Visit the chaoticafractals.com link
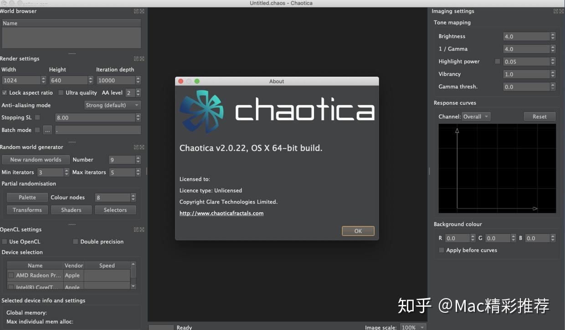565x330 pixels. pos(221,213)
